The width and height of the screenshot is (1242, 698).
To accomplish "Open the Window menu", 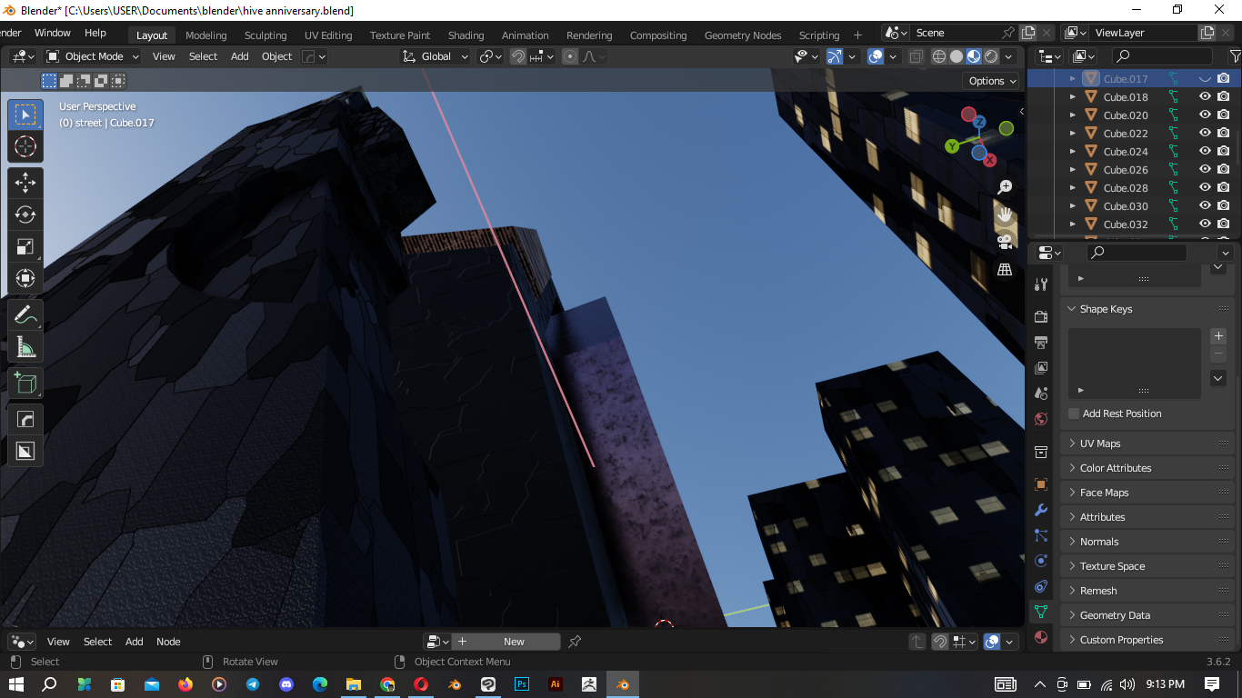I will point(53,33).
